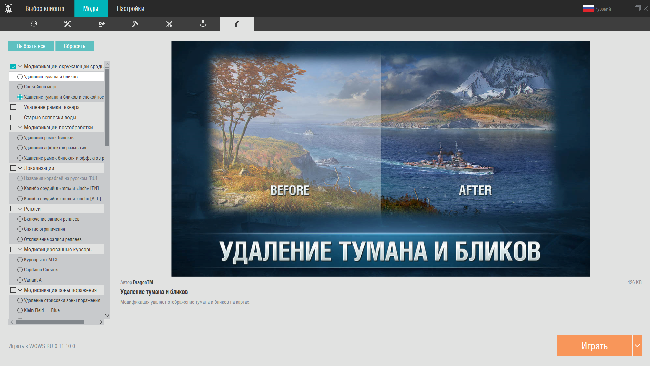Change language via Русский selector
This screenshot has width=650, height=366.
click(x=603, y=9)
